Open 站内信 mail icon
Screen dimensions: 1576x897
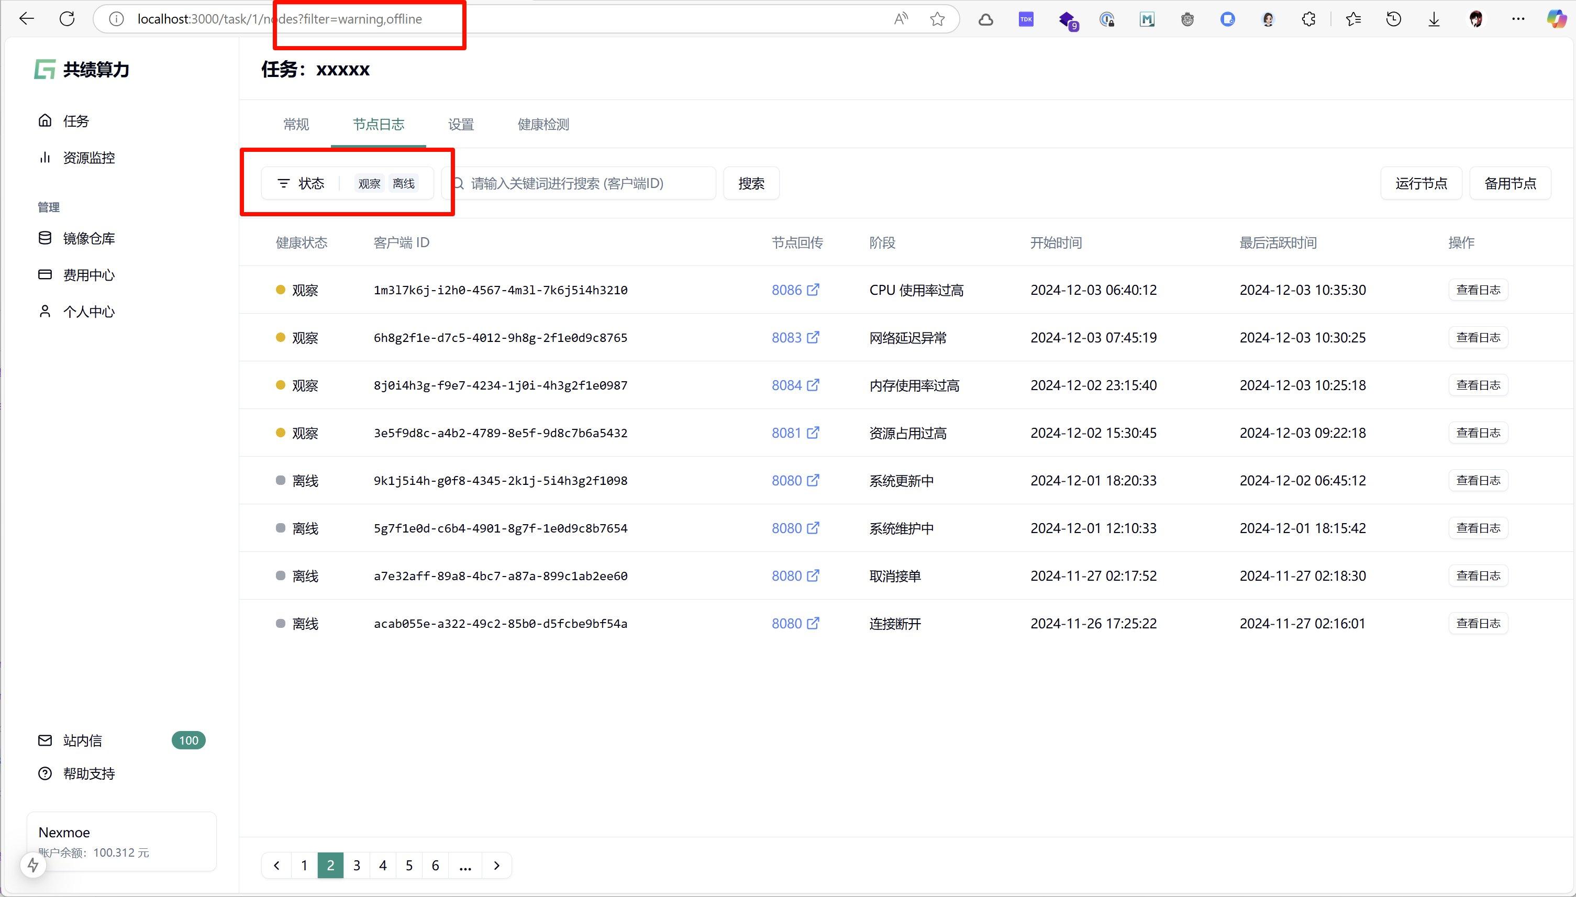click(x=45, y=740)
